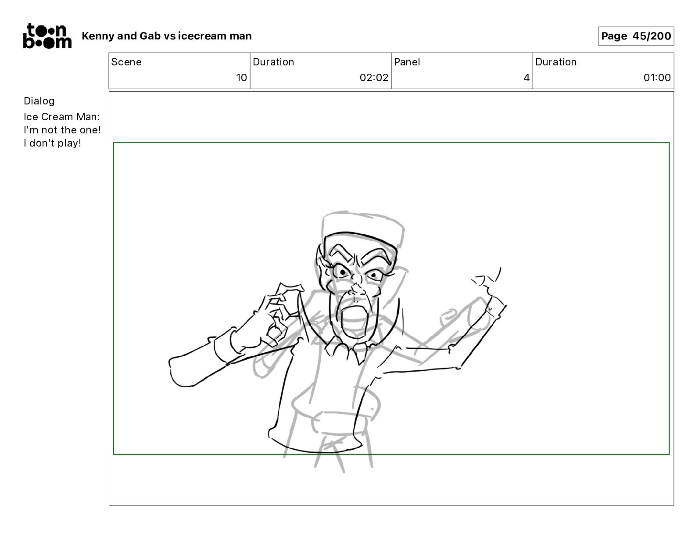The width and height of the screenshot is (695, 537).
Task: Click dialog line 'I'm not the one!'
Action: pyautogui.click(x=62, y=130)
